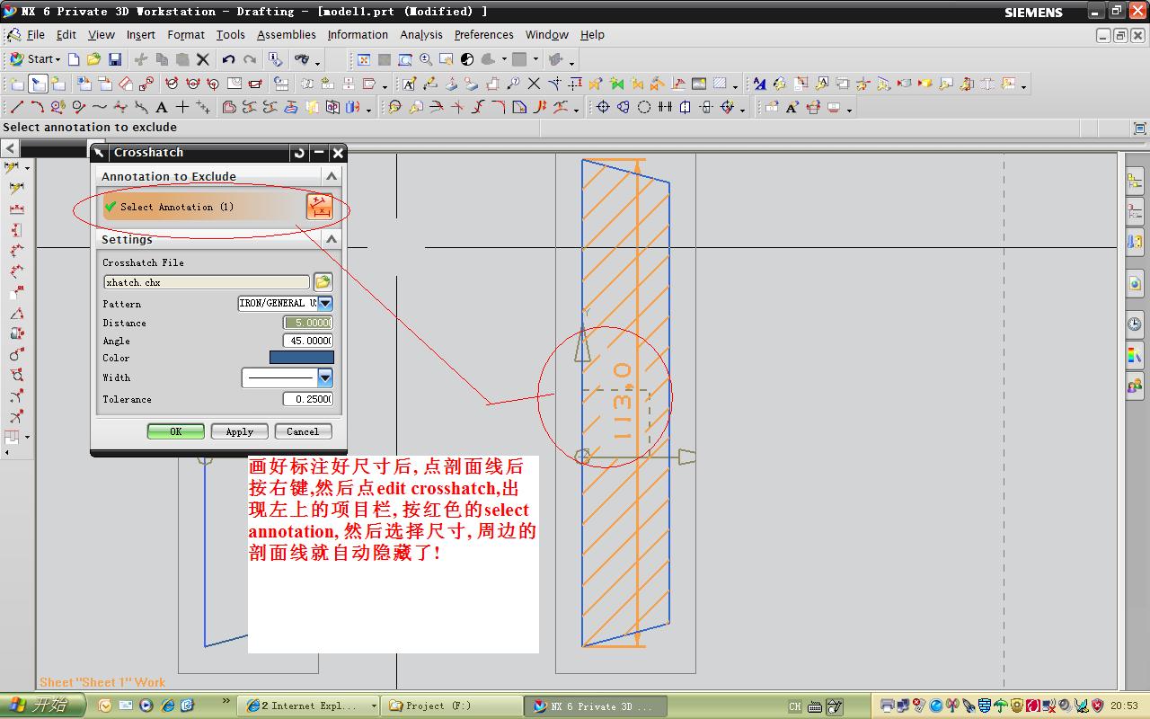Click the text Note tool letter A
Image resolution: width=1150 pixels, height=719 pixels.
click(x=162, y=107)
